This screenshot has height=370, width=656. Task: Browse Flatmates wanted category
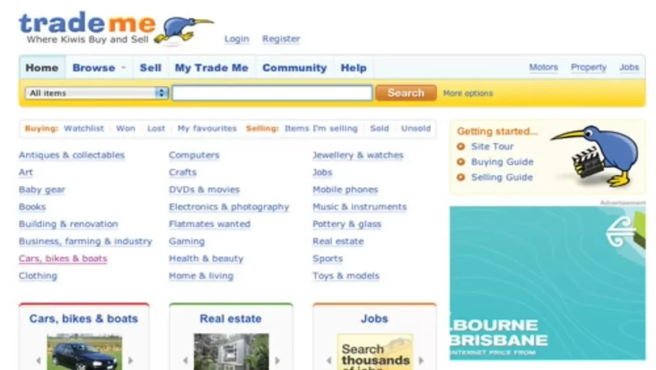(209, 224)
